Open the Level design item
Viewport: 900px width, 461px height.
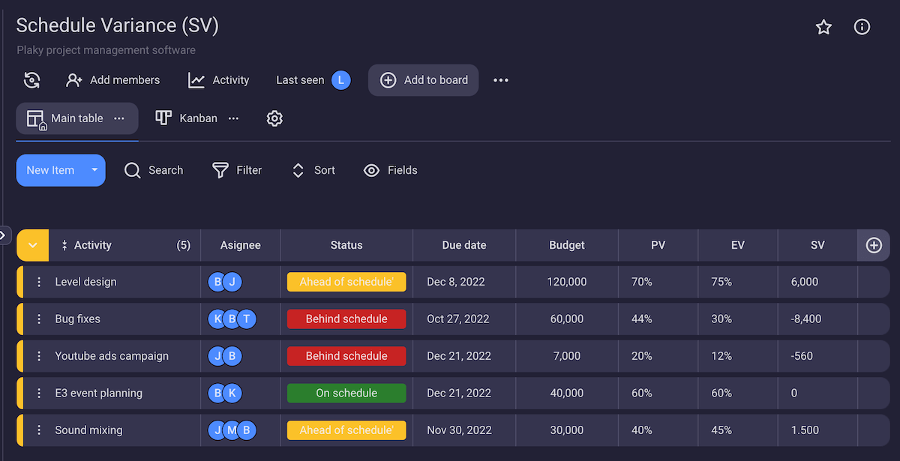click(85, 282)
